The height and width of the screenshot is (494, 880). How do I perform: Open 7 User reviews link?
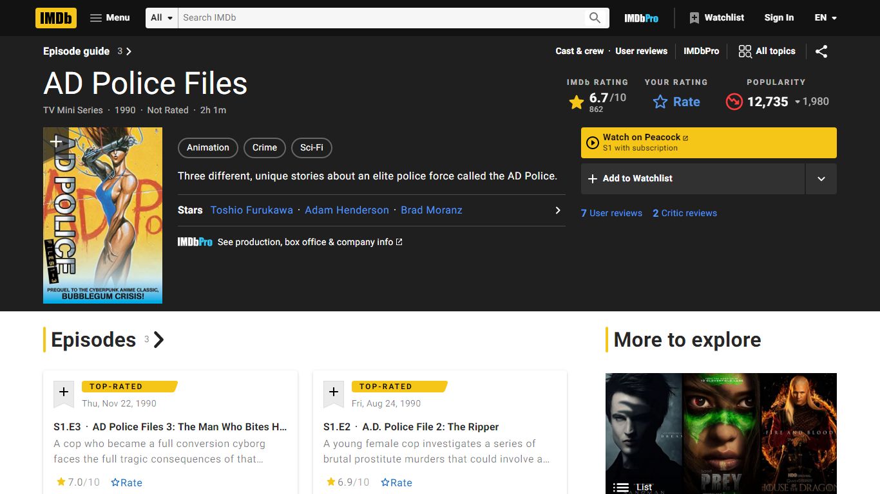coord(611,214)
